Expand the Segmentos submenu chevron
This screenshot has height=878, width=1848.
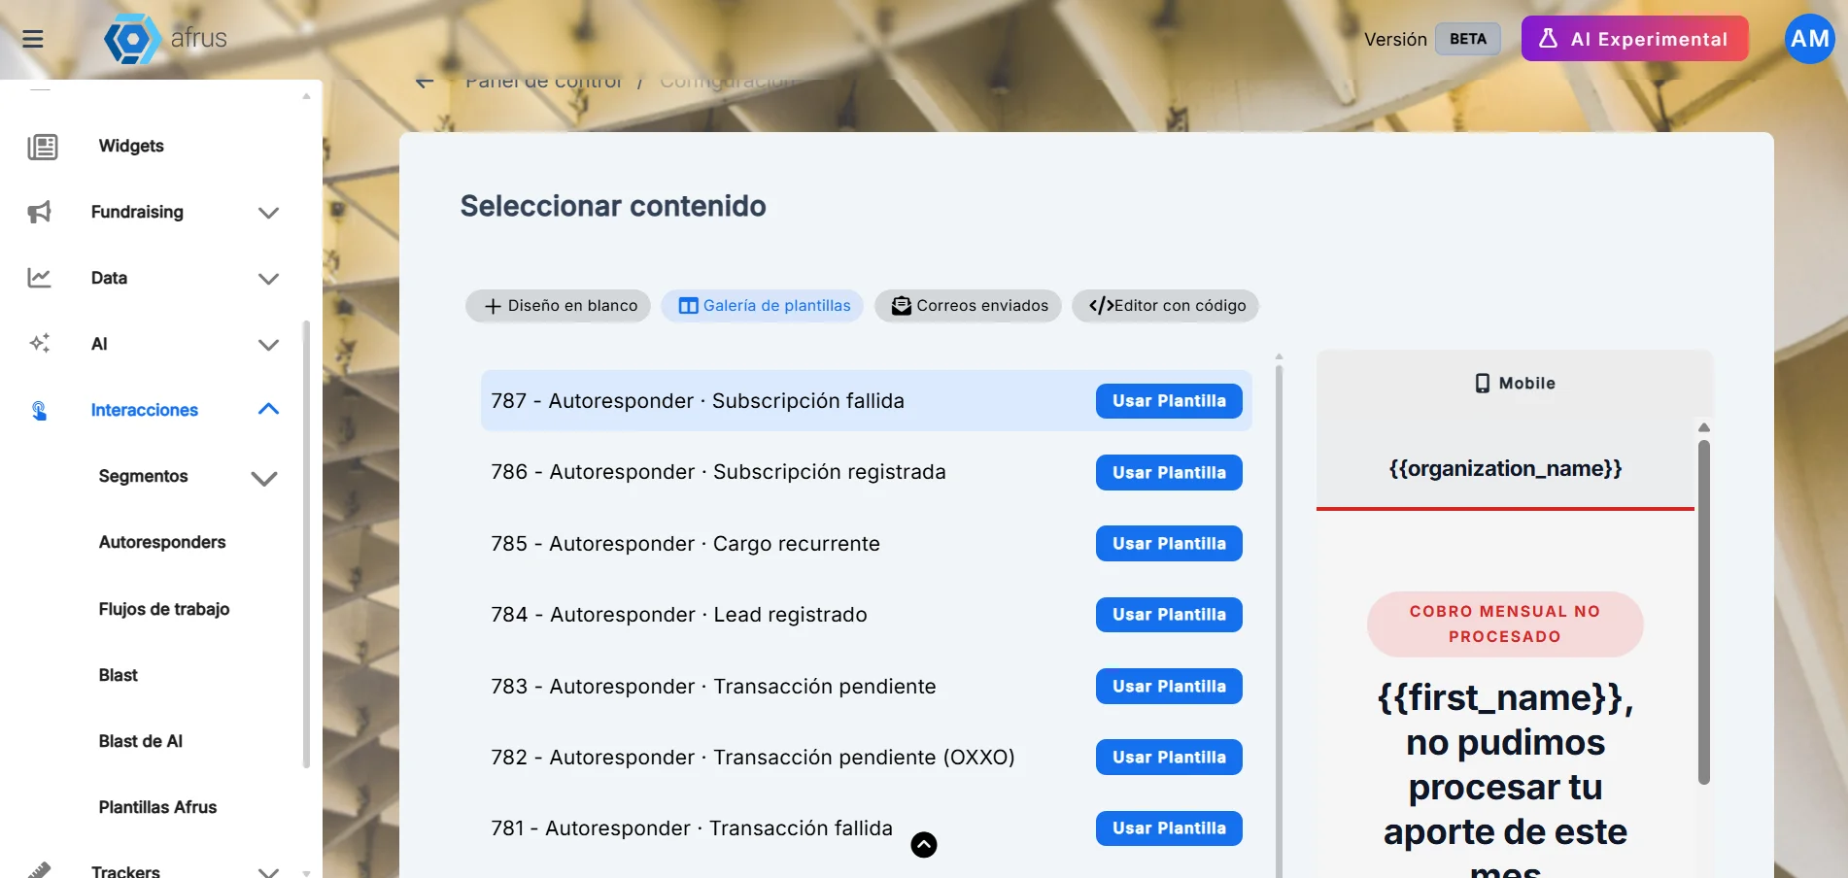coord(264,478)
